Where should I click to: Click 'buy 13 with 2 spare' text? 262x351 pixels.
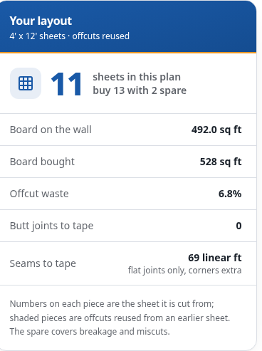[140, 90]
